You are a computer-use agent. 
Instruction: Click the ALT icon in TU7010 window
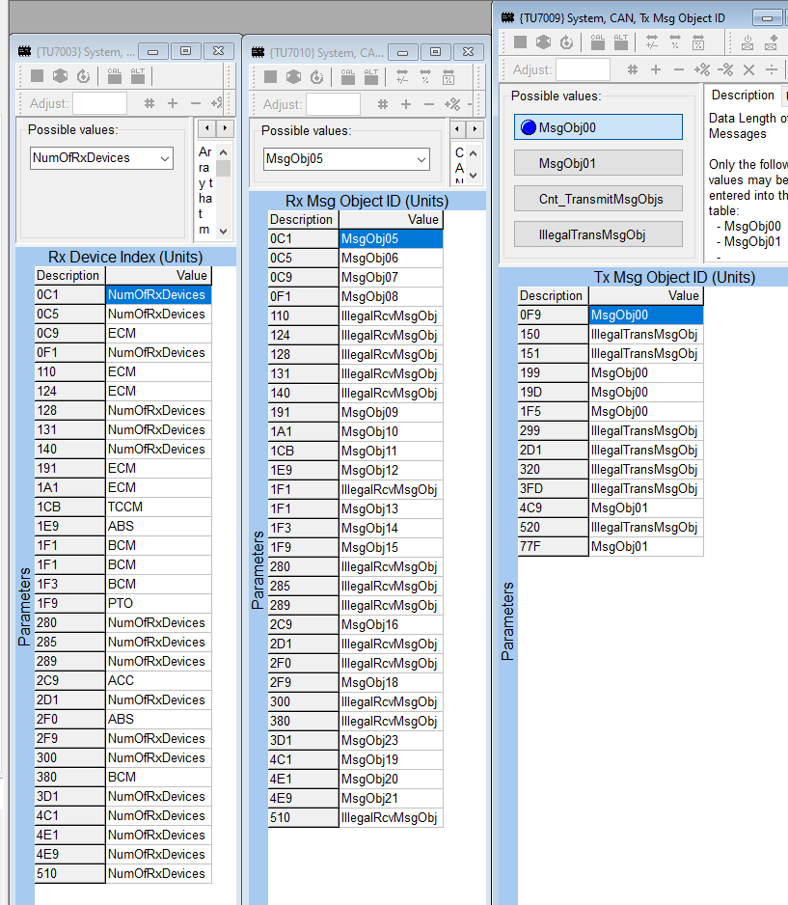point(371,77)
